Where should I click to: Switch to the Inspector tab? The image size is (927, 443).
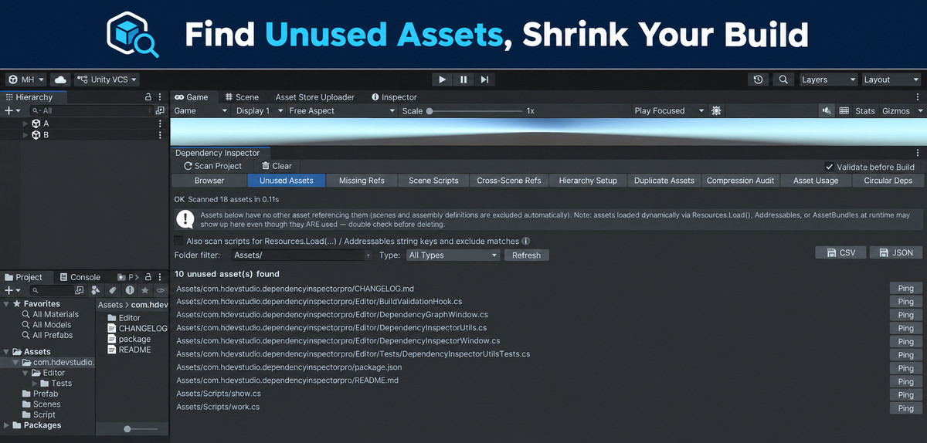pos(394,97)
